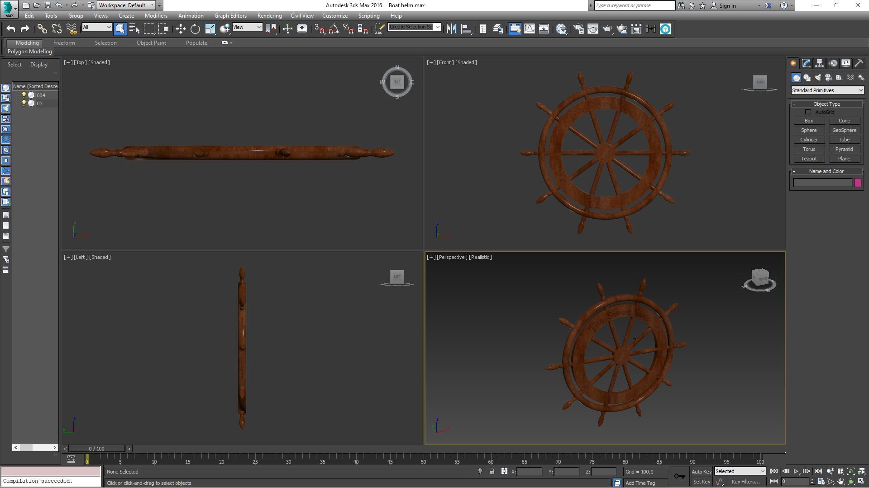Select the Select and Rotate tool

pyautogui.click(x=195, y=29)
